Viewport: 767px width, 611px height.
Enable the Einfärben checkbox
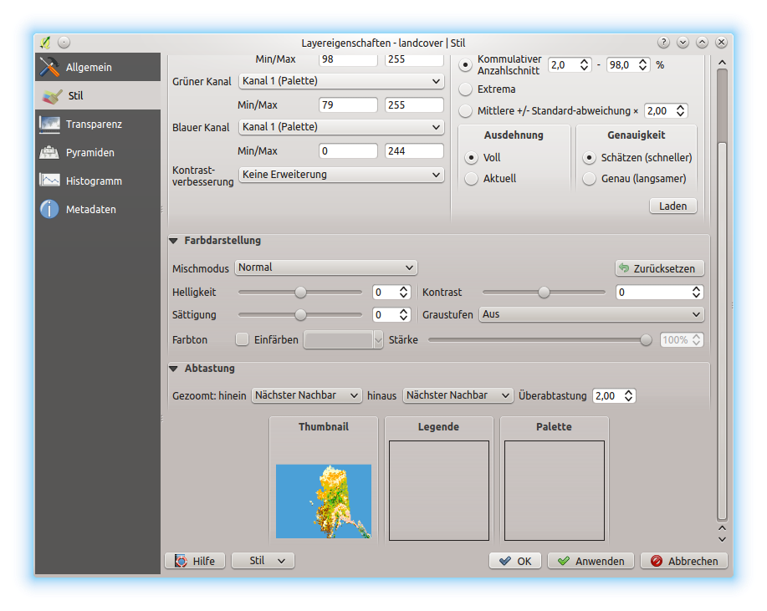[243, 340]
